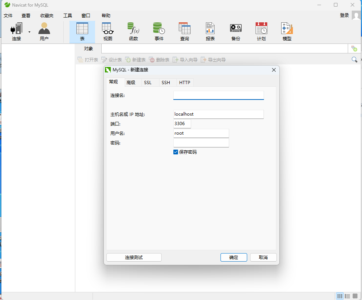Click Open Table (打开表) toolbar button

88,60
